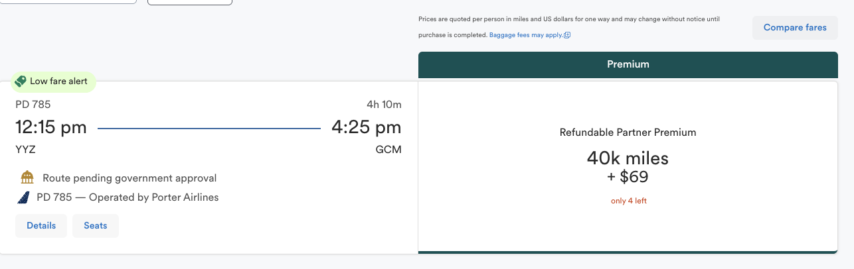Click the 12:15 pm departure time
This screenshot has width=854, height=269.
(51, 127)
